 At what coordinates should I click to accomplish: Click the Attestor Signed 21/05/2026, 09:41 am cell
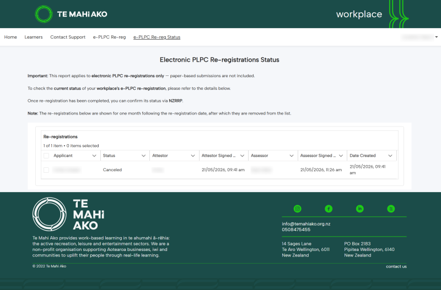click(x=223, y=170)
